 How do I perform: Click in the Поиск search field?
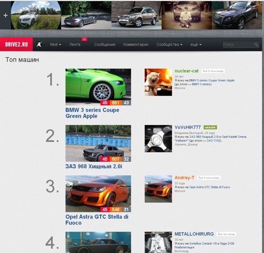(238, 44)
